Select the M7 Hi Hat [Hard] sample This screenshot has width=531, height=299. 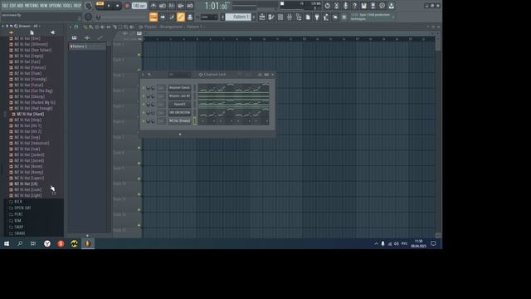[x=31, y=115]
